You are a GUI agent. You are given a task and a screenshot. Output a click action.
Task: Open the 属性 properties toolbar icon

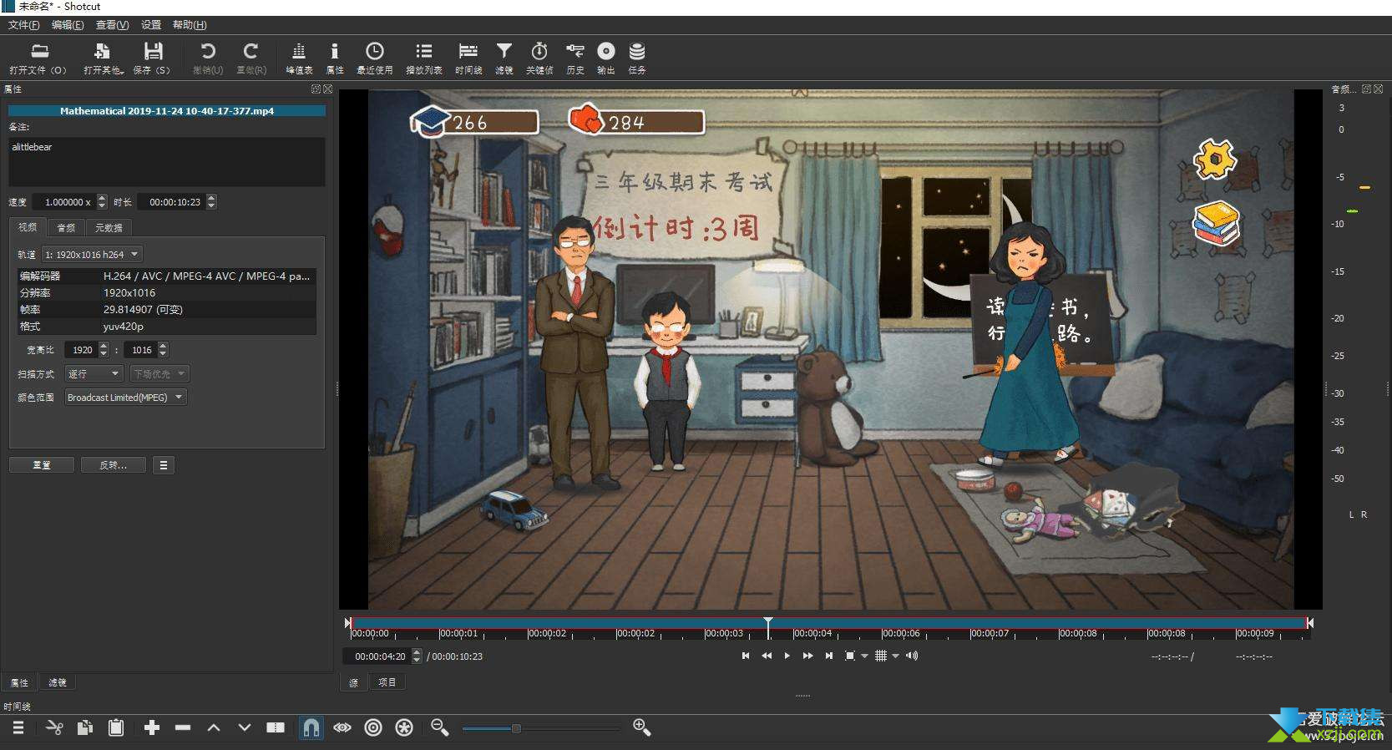(x=335, y=58)
